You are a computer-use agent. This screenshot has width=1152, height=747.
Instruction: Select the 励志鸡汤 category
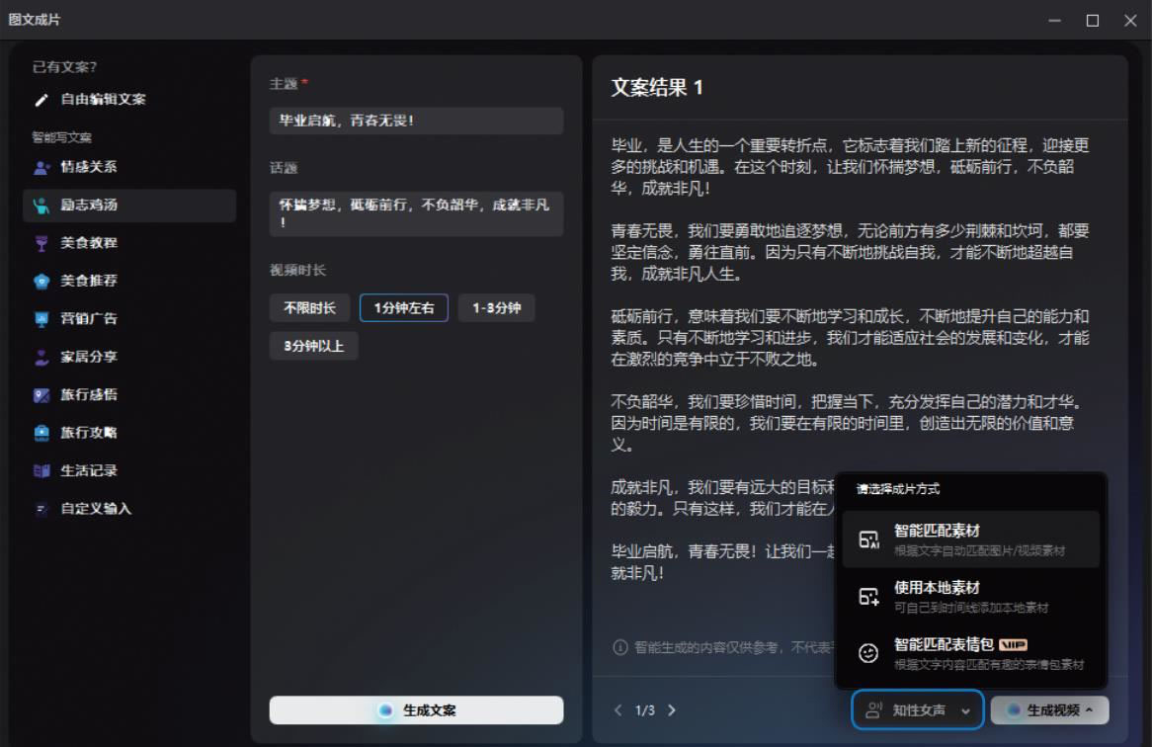coord(129,206)
